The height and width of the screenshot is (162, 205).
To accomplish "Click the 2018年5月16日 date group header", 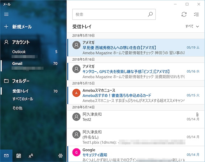I will [x=83, y=59].
